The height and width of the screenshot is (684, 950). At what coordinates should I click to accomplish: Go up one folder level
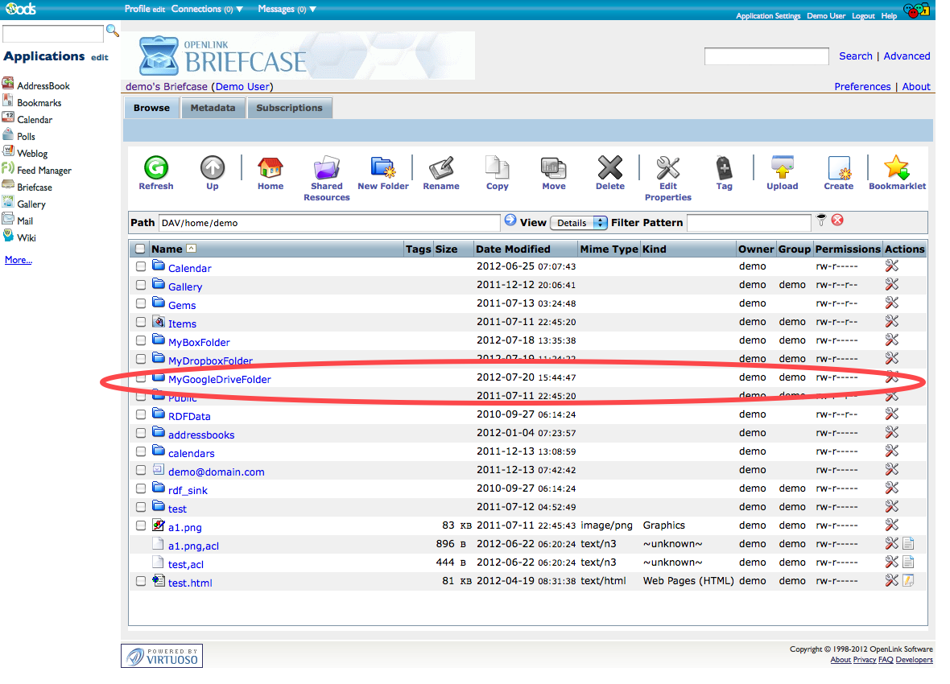213,168
